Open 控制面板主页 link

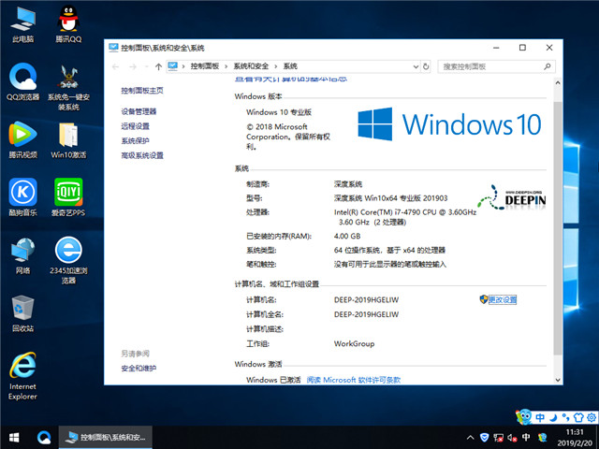pos(142,91)
